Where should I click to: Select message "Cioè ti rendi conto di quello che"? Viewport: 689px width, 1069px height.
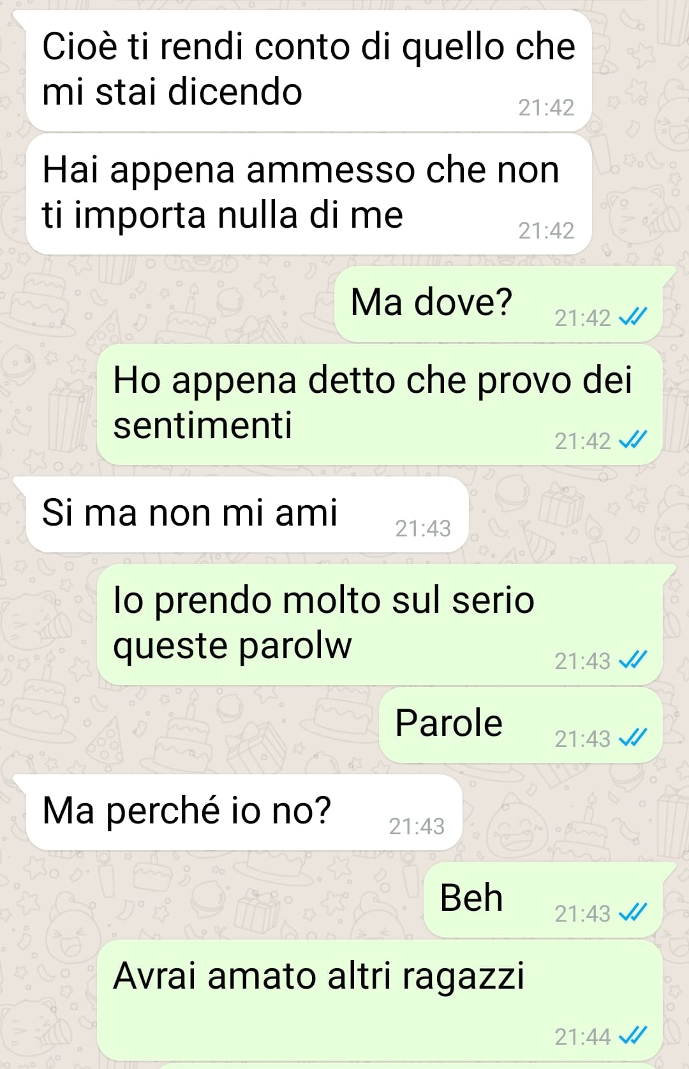[x=309, y=70]
